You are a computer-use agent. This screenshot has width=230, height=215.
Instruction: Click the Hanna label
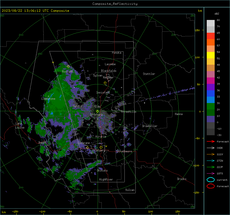tap(179, 114)
